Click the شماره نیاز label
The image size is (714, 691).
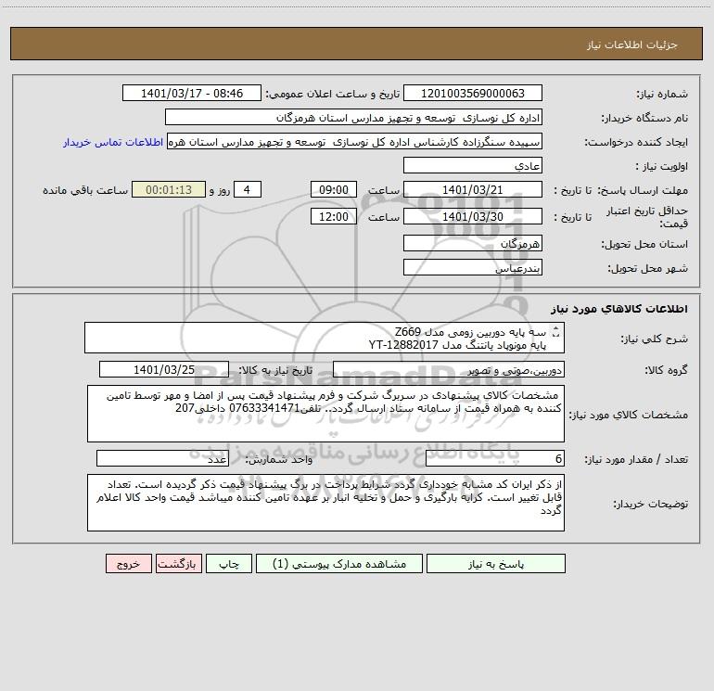coord(662,95)
